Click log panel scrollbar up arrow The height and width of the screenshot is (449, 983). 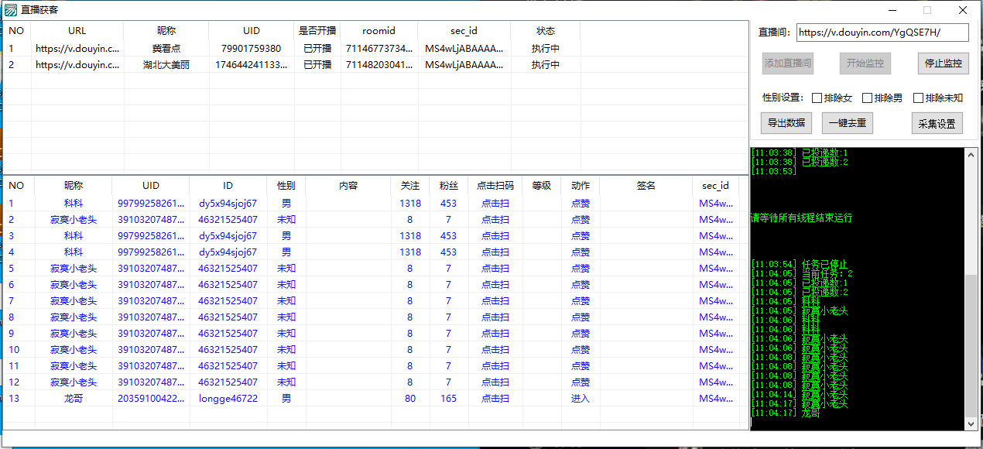[x=972, y=154]
